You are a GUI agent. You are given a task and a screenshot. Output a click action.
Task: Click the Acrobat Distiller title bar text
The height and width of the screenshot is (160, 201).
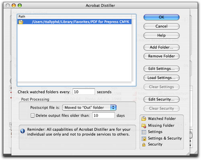(100, 6)
